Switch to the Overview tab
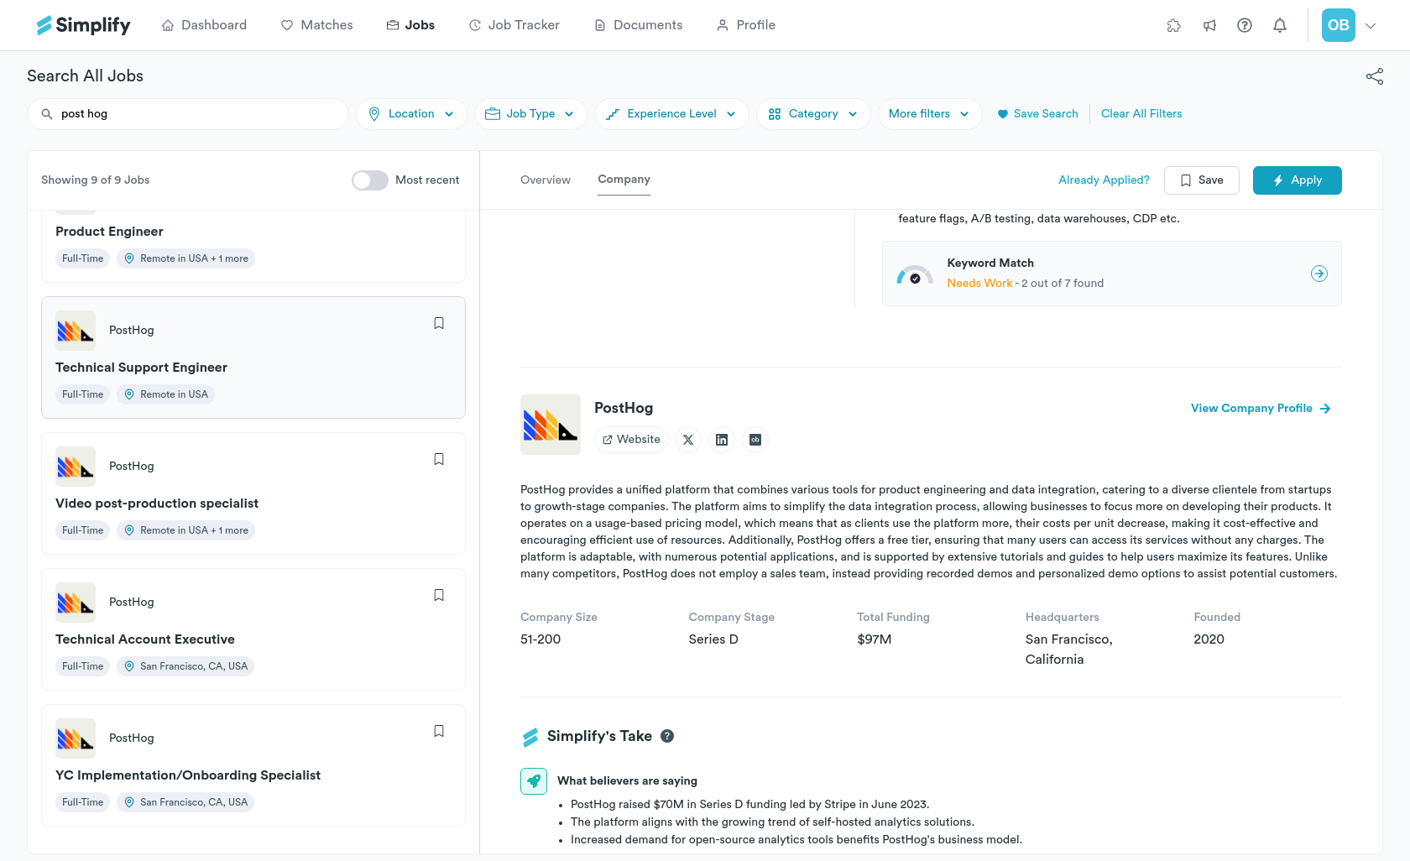The image size is (1410, 861). (545, 180)
